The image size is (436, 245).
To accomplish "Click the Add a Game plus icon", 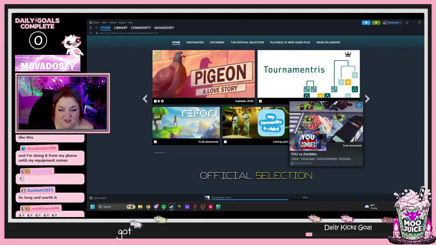I will pos(91,198).
